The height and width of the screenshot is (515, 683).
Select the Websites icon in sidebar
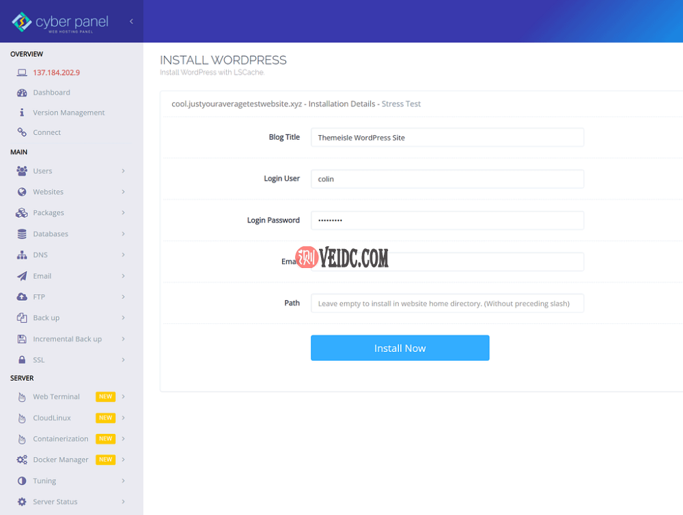tap(20, 192)
